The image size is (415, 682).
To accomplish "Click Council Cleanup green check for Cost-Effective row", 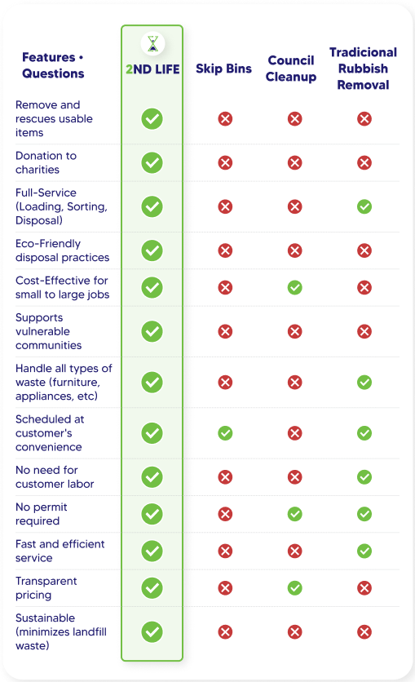I will (x=294, y=287).
